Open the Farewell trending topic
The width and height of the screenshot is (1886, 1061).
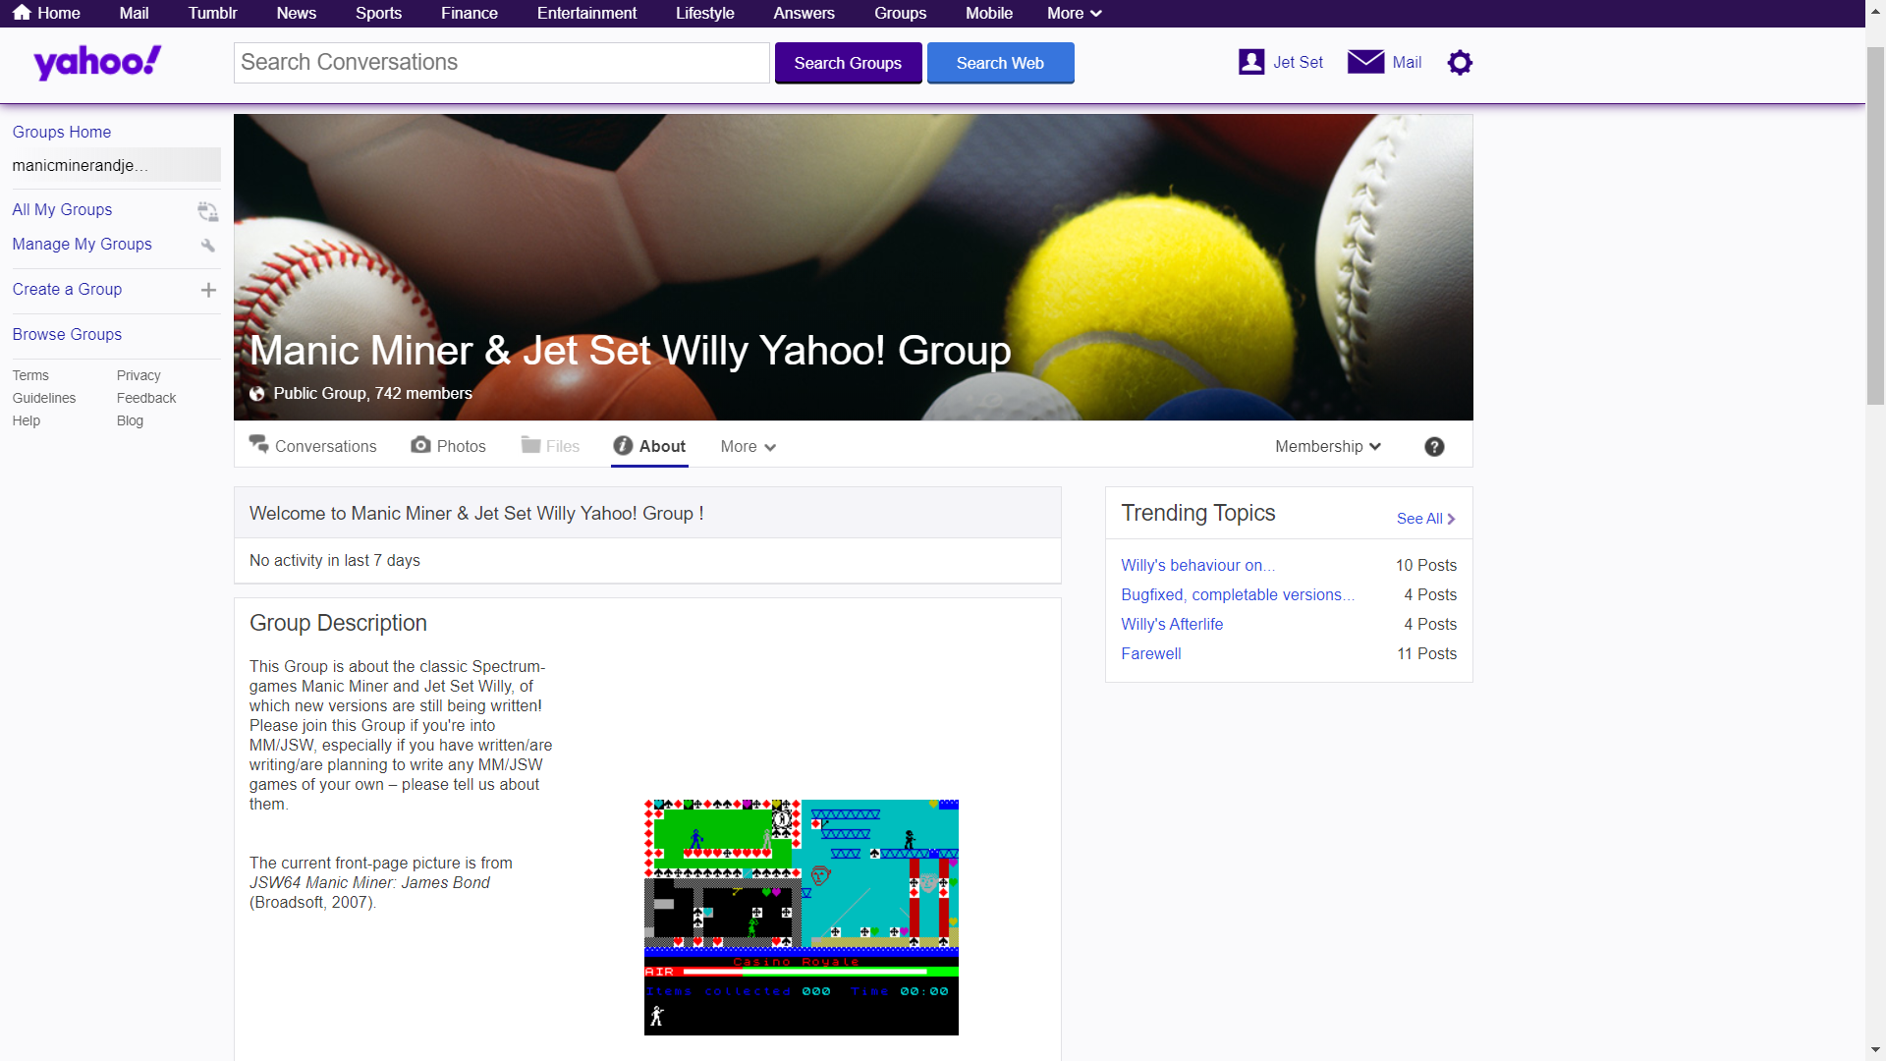[x=1150, y=653]
